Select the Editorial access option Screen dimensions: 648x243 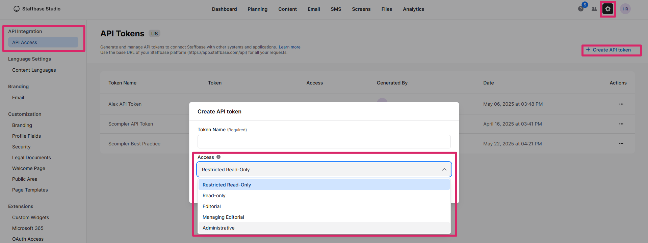click(212, 206)
